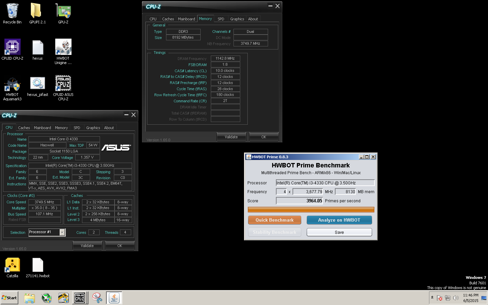Click the Bus Speed 107.1 MHz value
Screen dimensions: 488x305
tap(45, 214)
